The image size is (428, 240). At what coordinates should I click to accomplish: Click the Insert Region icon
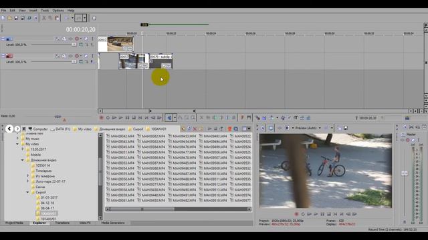(249, 118)
